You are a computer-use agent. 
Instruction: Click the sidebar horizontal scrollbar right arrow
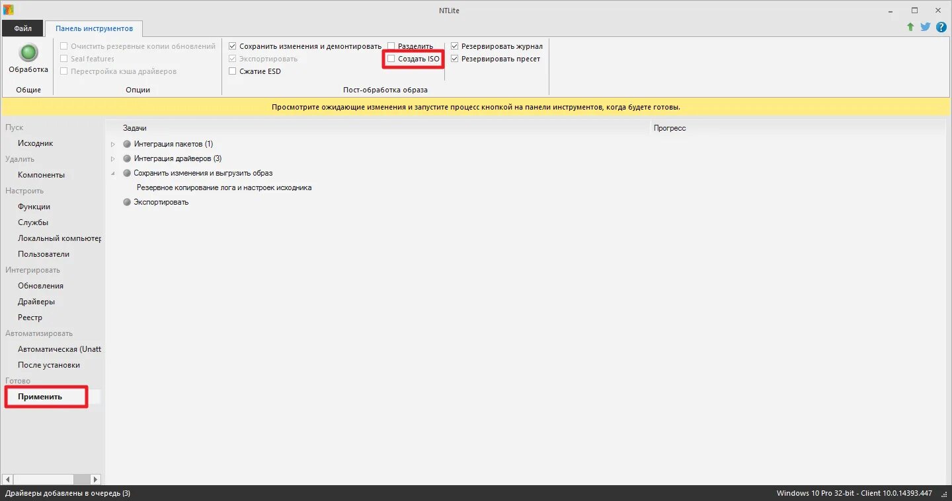click(96, 479)
